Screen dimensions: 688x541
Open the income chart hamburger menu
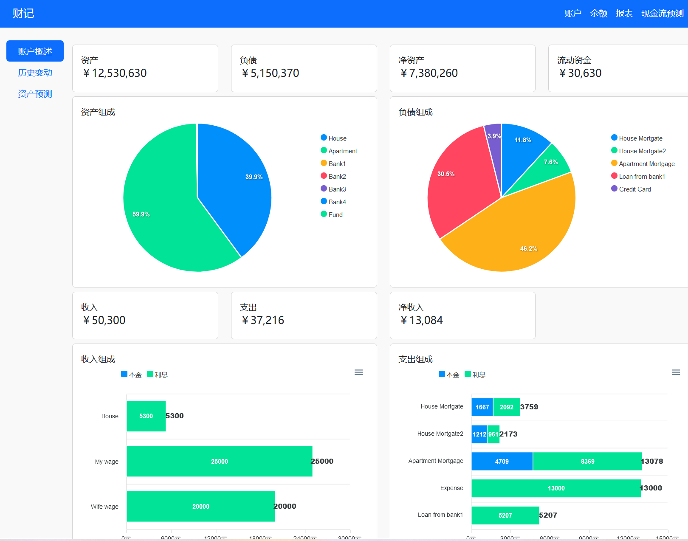(x=358, y=372)
